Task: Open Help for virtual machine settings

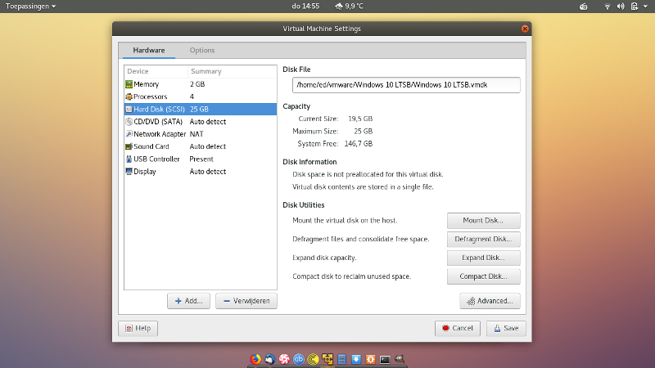Action: pos(138,328)
